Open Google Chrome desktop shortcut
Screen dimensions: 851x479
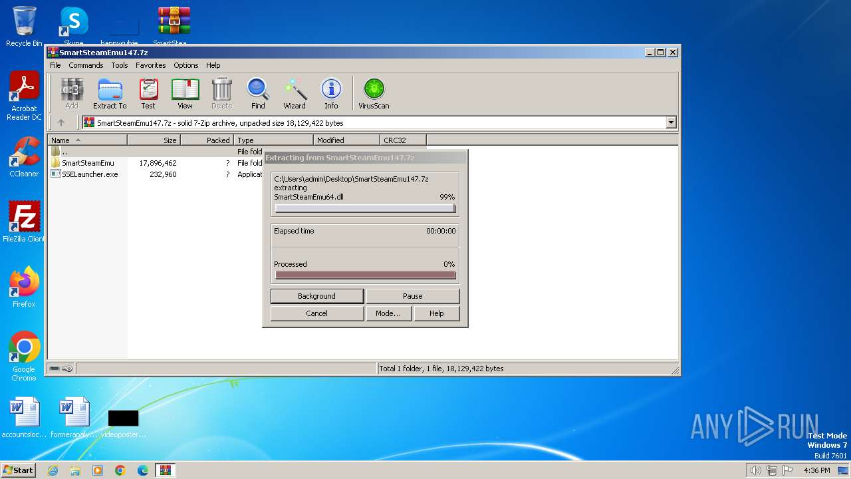click(x=24, y=357)
